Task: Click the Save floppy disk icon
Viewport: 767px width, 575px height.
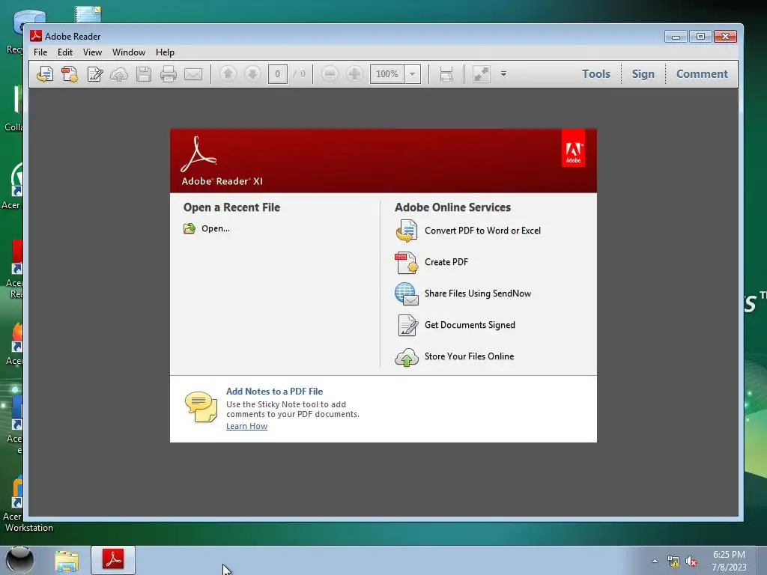Action: [x=144, y=74]
